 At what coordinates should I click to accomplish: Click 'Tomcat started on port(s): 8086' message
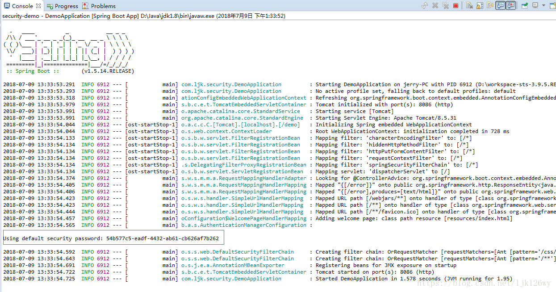click(375, 272)
